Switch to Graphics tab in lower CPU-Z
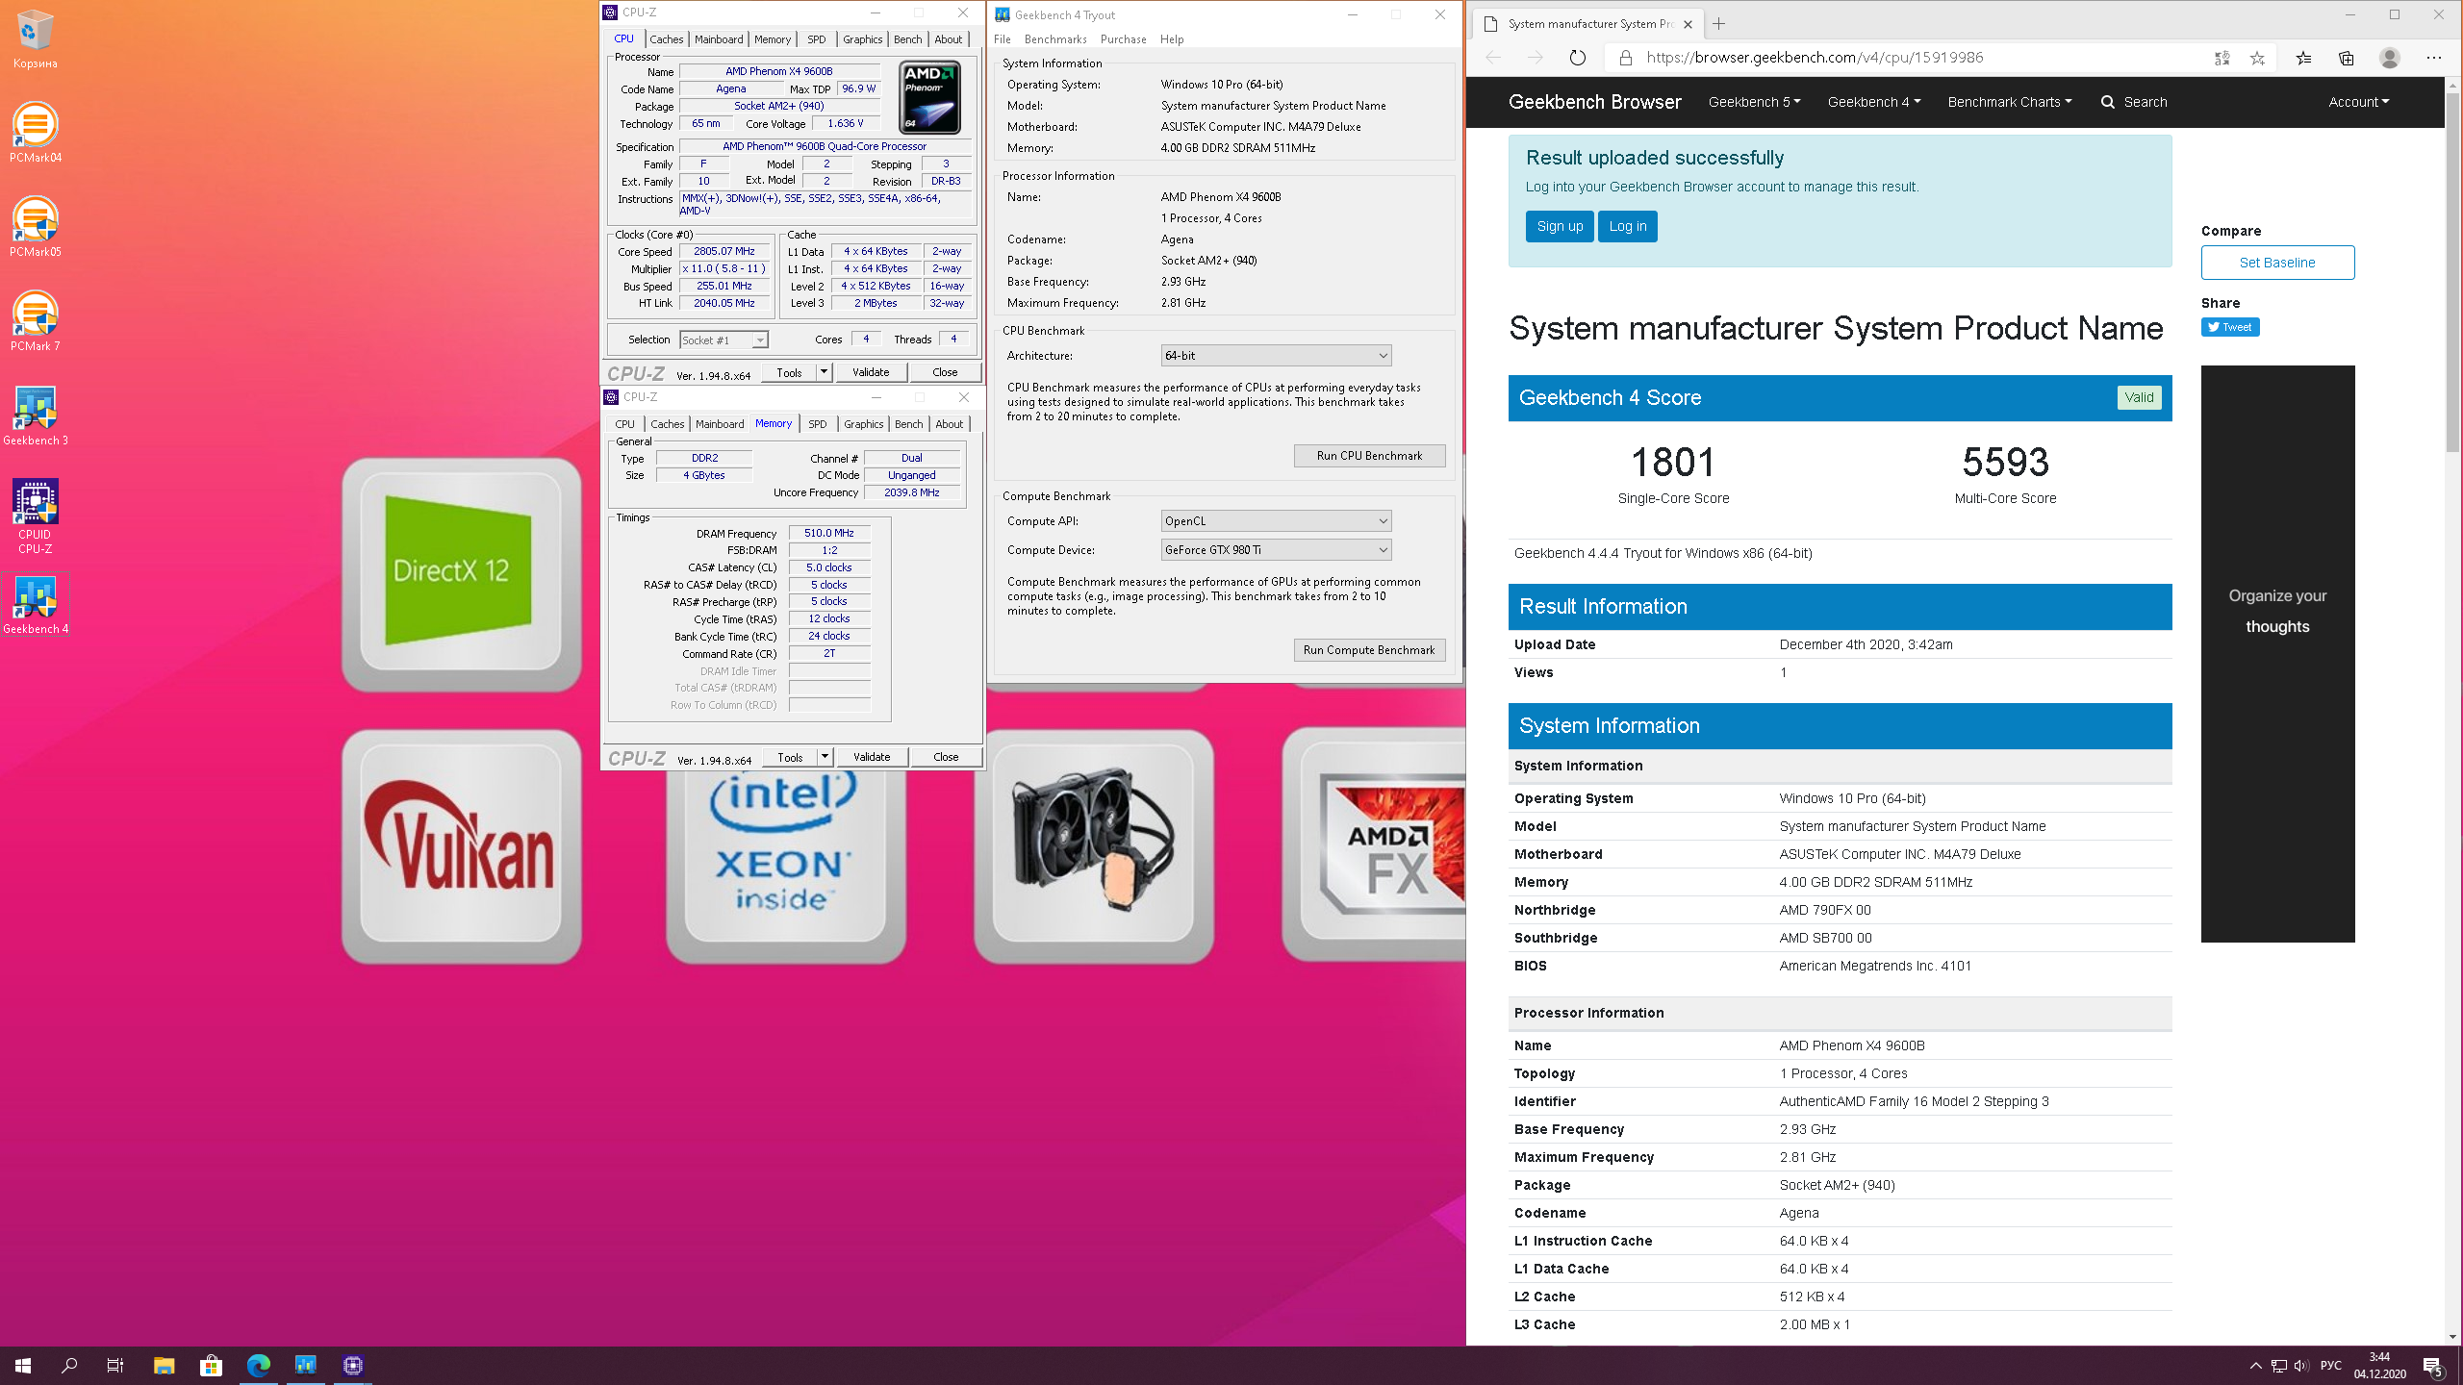Image resolution: width=2463 pixels, height=1385 pixels. [x=863, y=424]
